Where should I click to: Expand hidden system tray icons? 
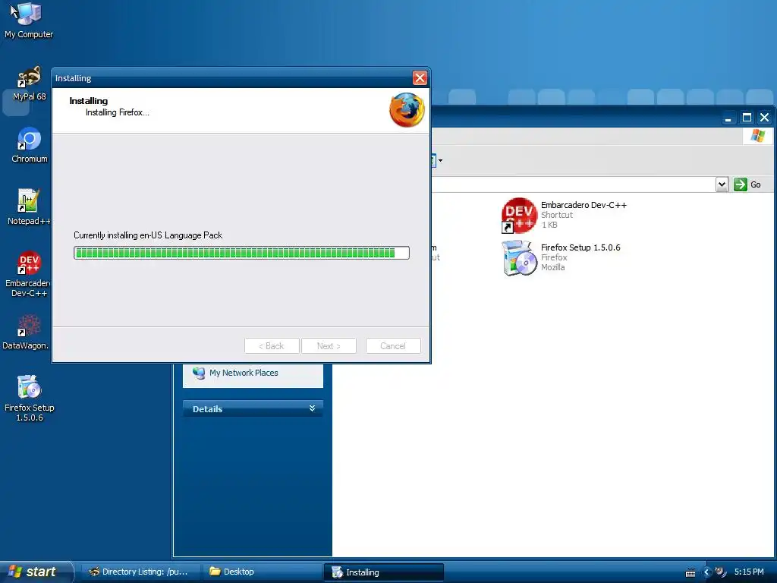point(707,572)
